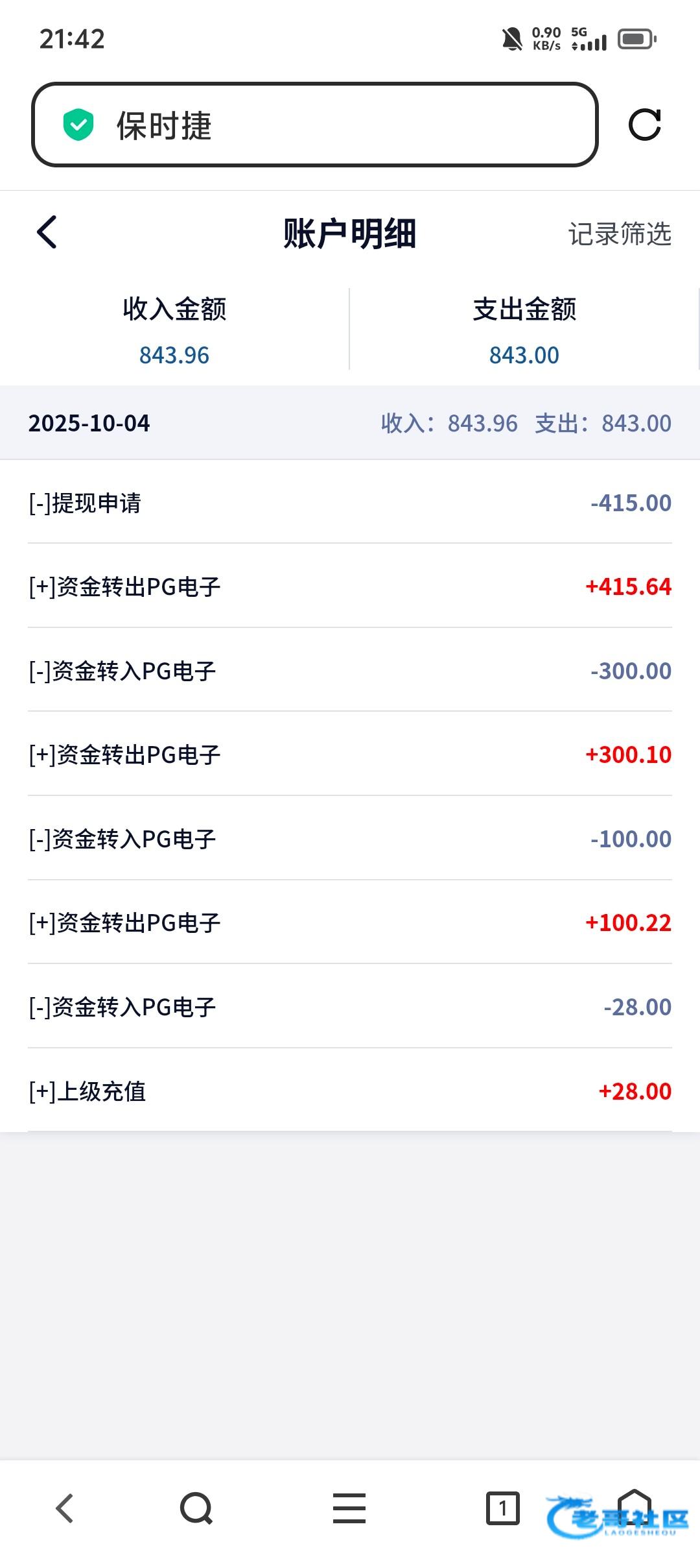The height and width of the screenshot is (1557, 700).
Task: Select the 收入金额 summary tab
Action: [174, 330]
